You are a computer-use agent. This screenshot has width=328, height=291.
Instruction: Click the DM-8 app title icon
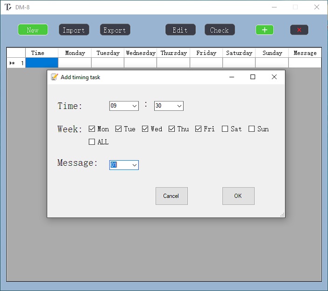pos(7,7)
